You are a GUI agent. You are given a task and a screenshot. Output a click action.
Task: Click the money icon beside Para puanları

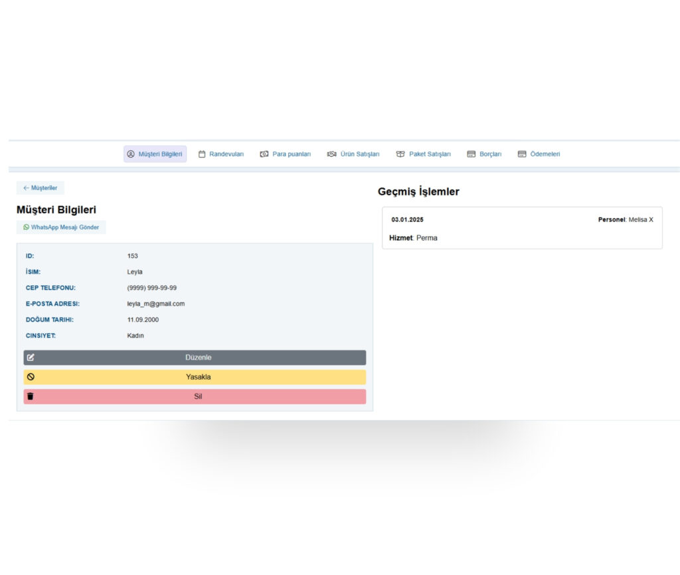pos(264,154)
